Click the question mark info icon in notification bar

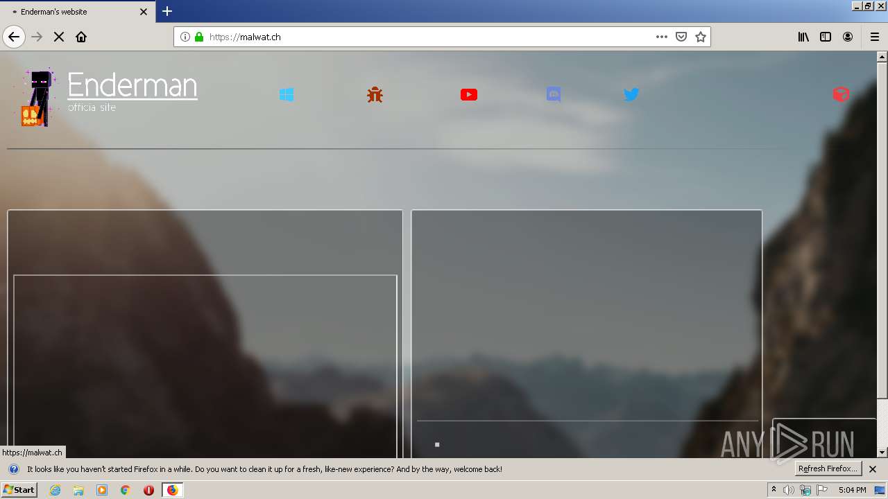tap(13, 469)
